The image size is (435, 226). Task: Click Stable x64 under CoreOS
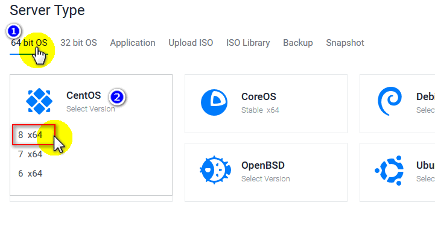[x=260, y=110]
